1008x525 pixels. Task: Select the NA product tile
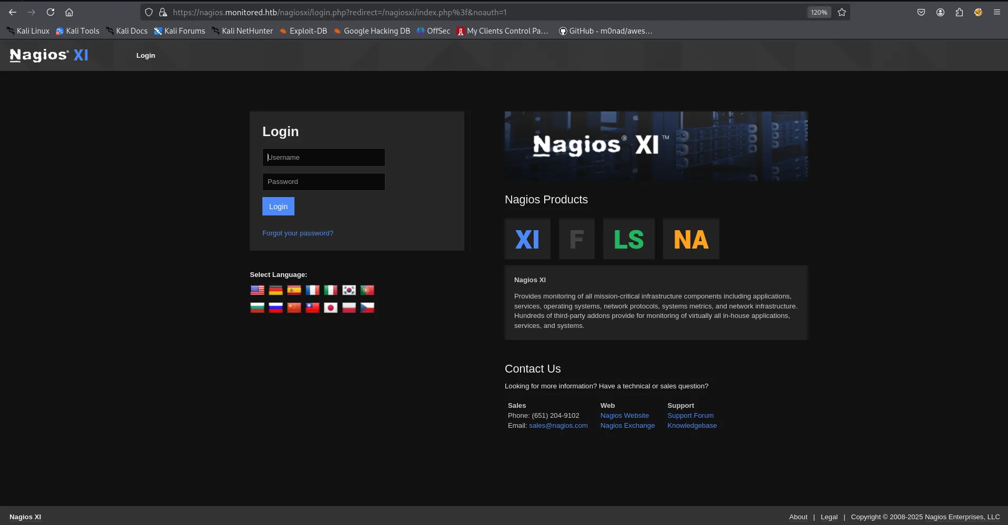coord(691,239)
